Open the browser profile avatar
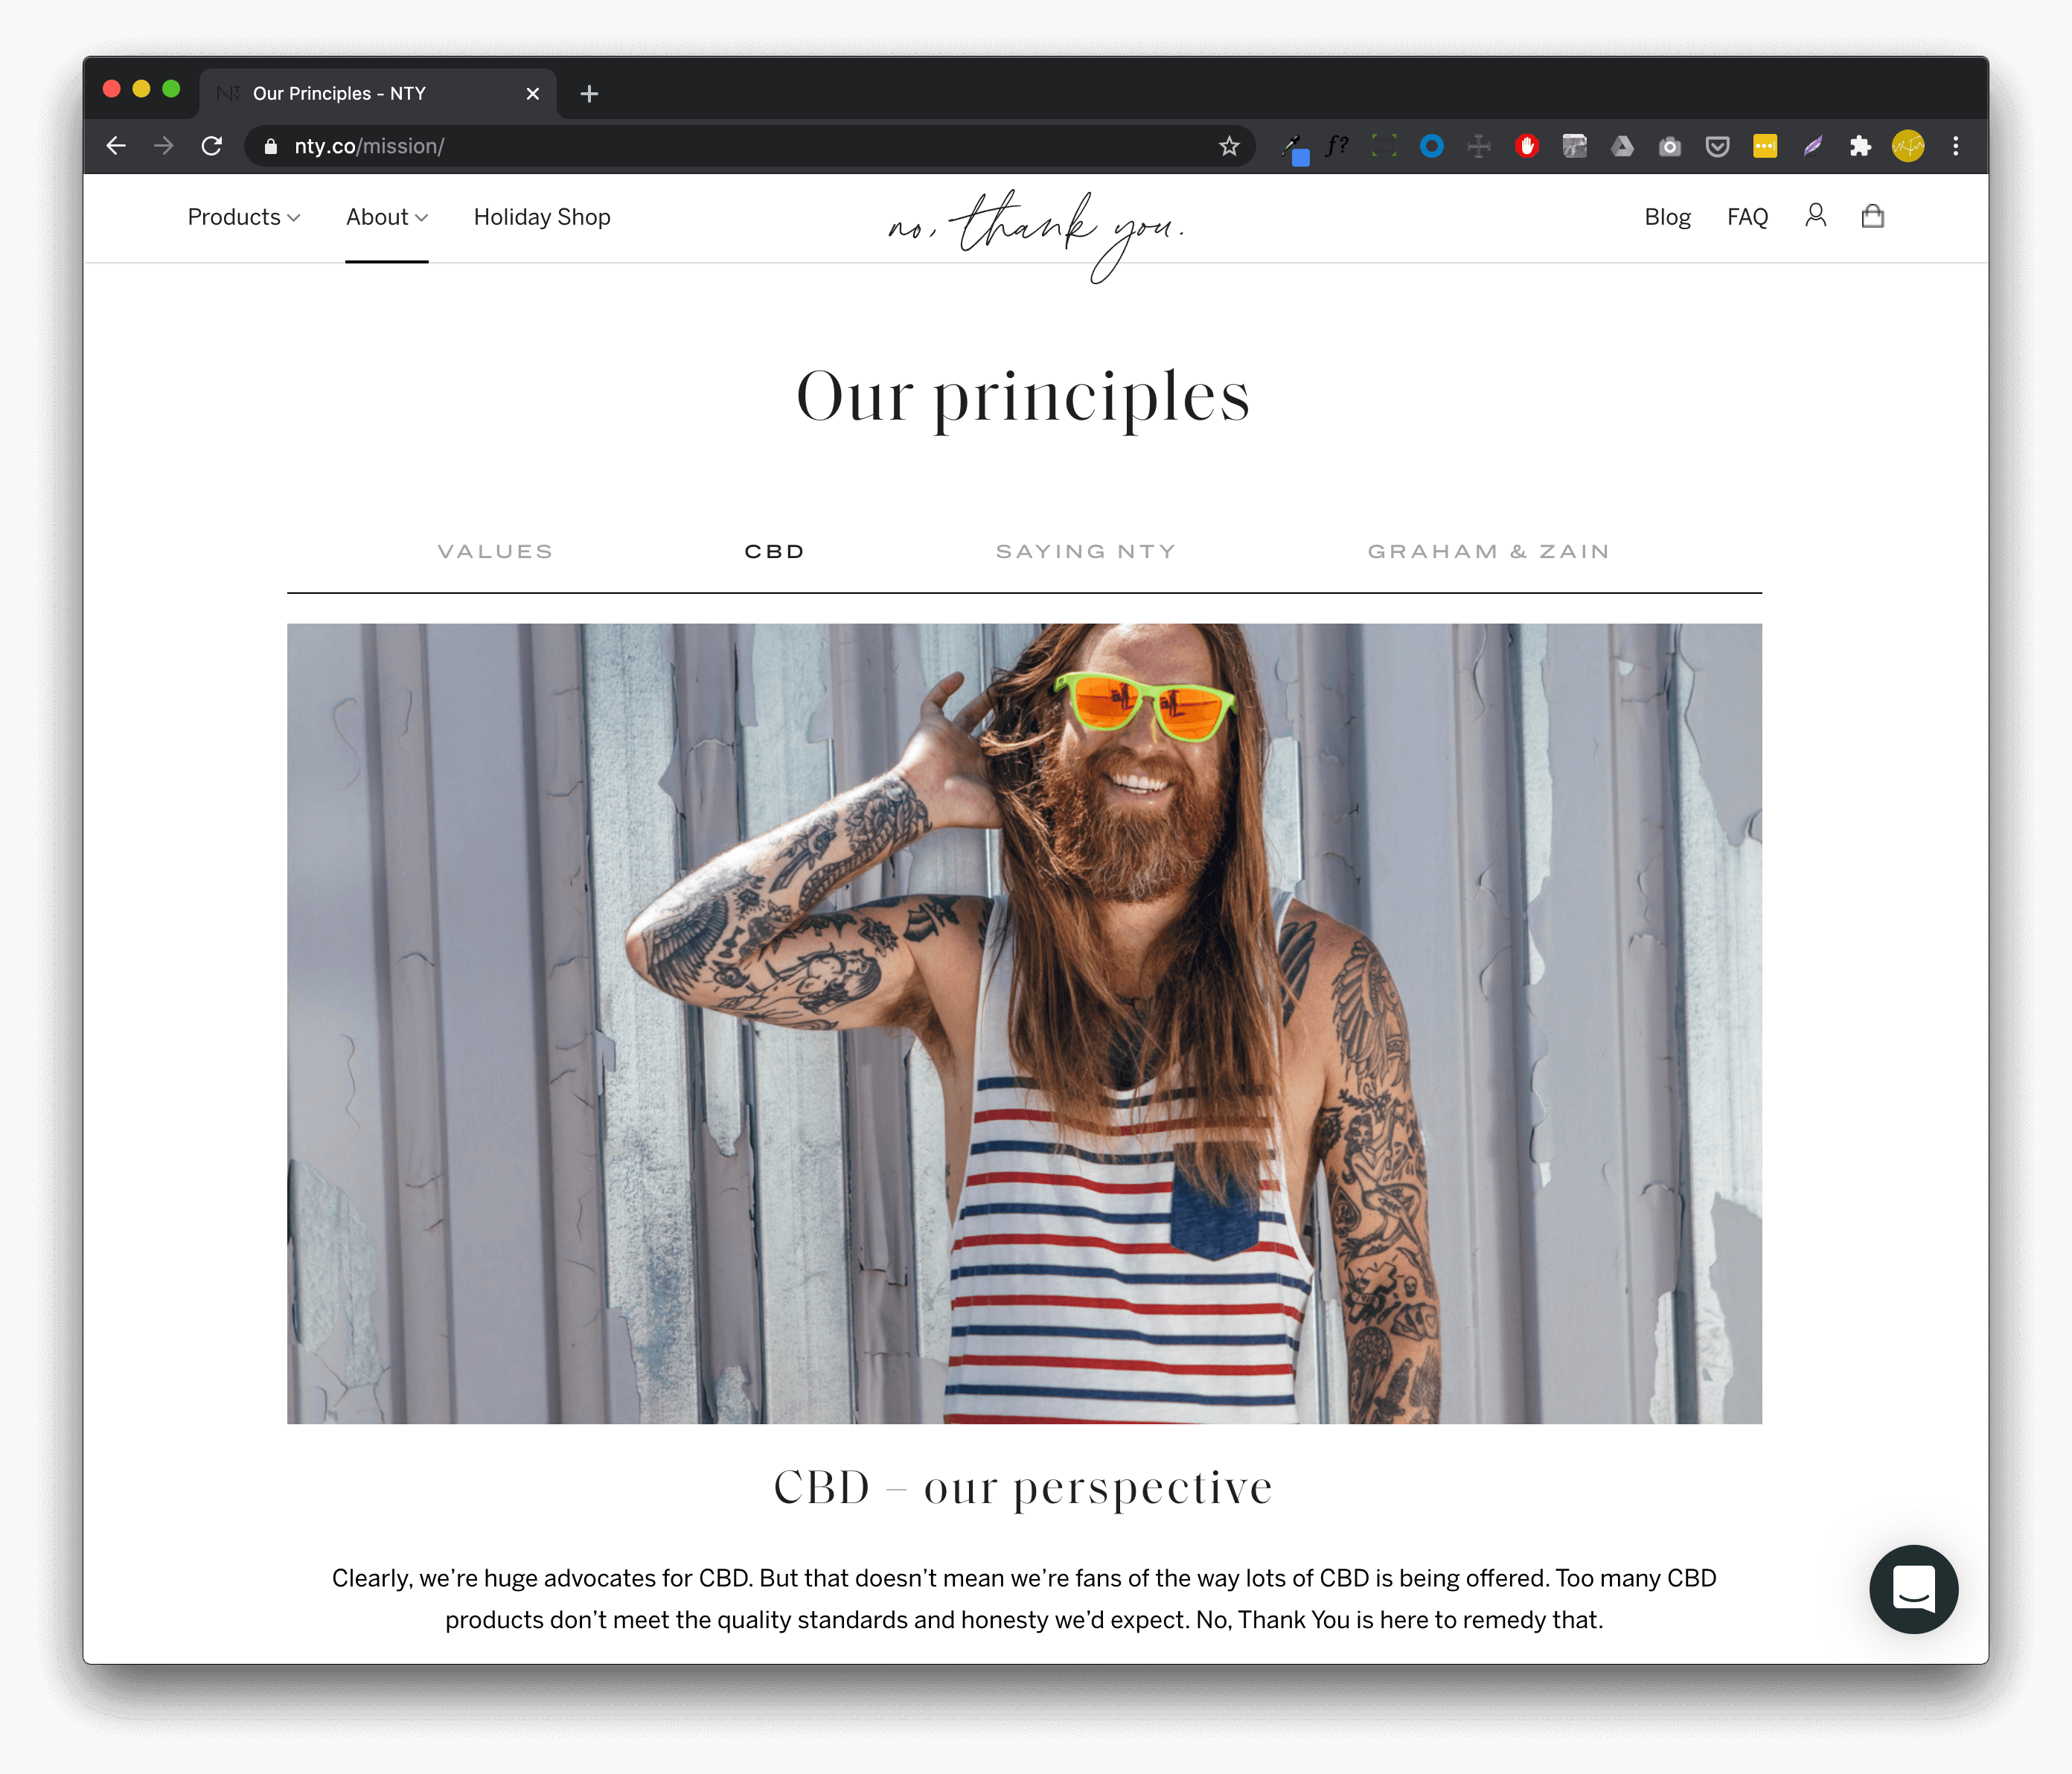2072x1774 pixels. (1907, 146)
